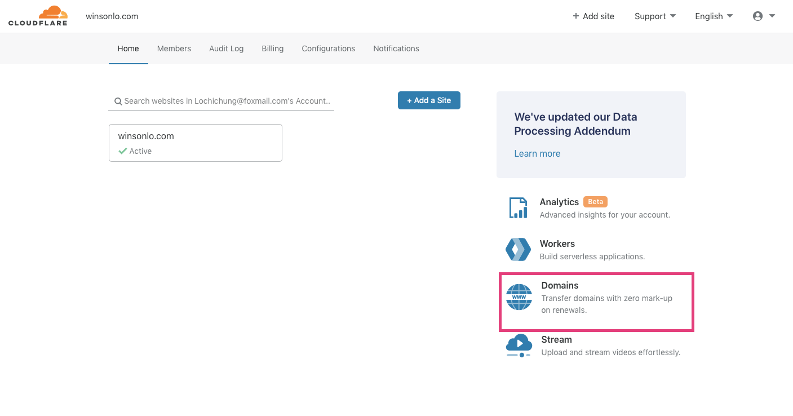Click the blue + Add a Site button
793x416 pixels.
click(x=429, y=100)
